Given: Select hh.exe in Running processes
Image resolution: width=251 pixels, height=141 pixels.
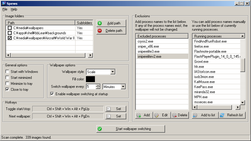Looking at the screenshot, I should tap(216, 67).
